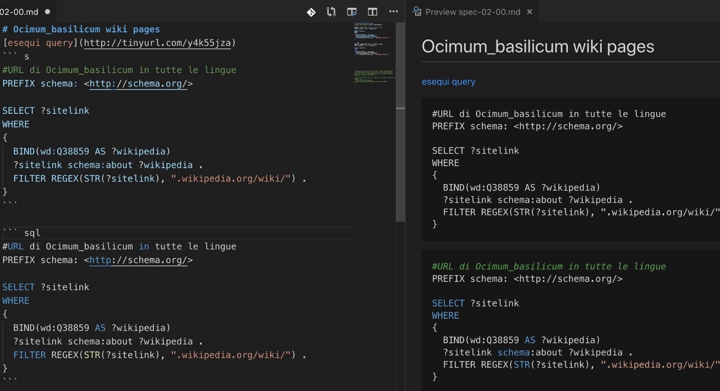Switch to the 02-00.md editor tab

click(x=20, y=12)
